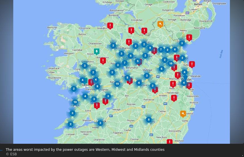Click the 3-outage cluster near Limerick
The height and width of the screenshot is (157, 244).
(x=100, y=123)
